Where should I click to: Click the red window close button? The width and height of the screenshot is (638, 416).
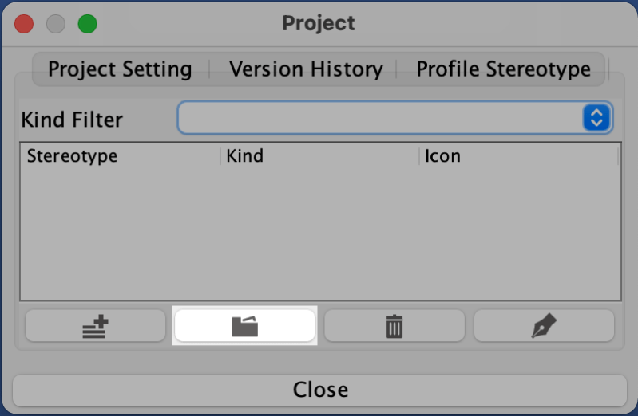24,23
